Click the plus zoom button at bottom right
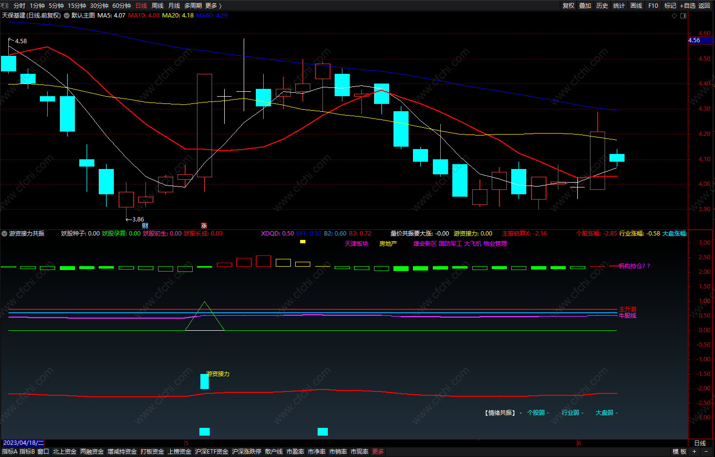 tap(695, 452)
